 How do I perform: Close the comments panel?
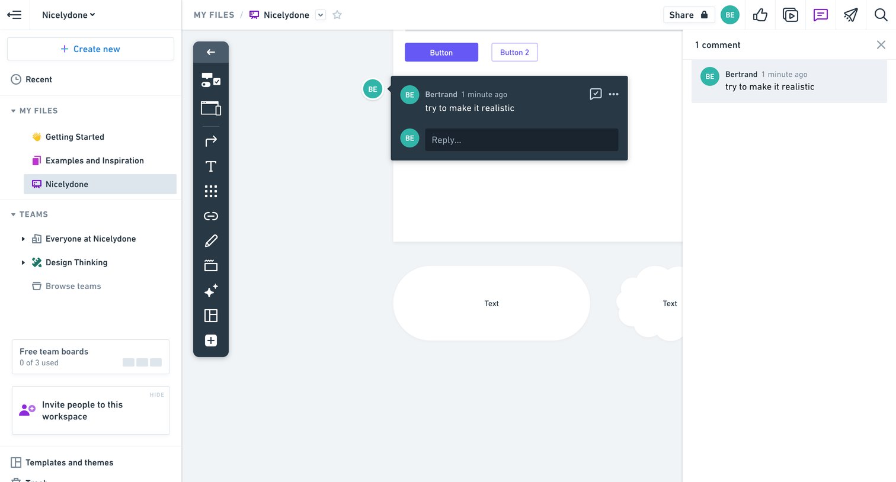coord(881,45)
